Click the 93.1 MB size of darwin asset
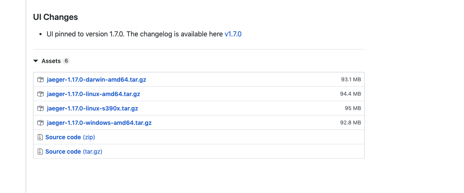This screenshot has width=464, height=193. click(351, 80)
